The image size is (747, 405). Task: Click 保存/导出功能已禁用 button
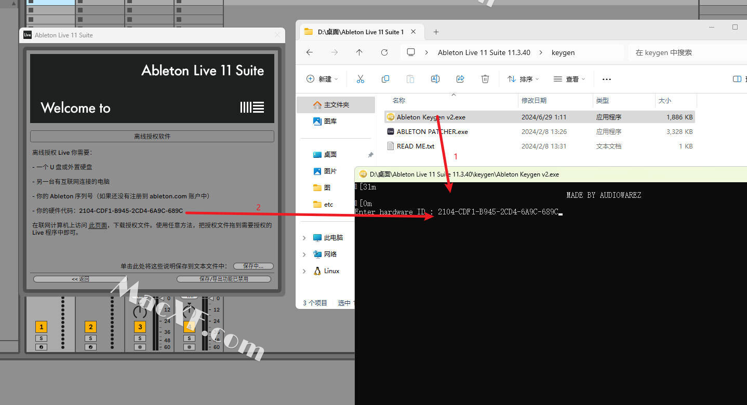[224, 279]
